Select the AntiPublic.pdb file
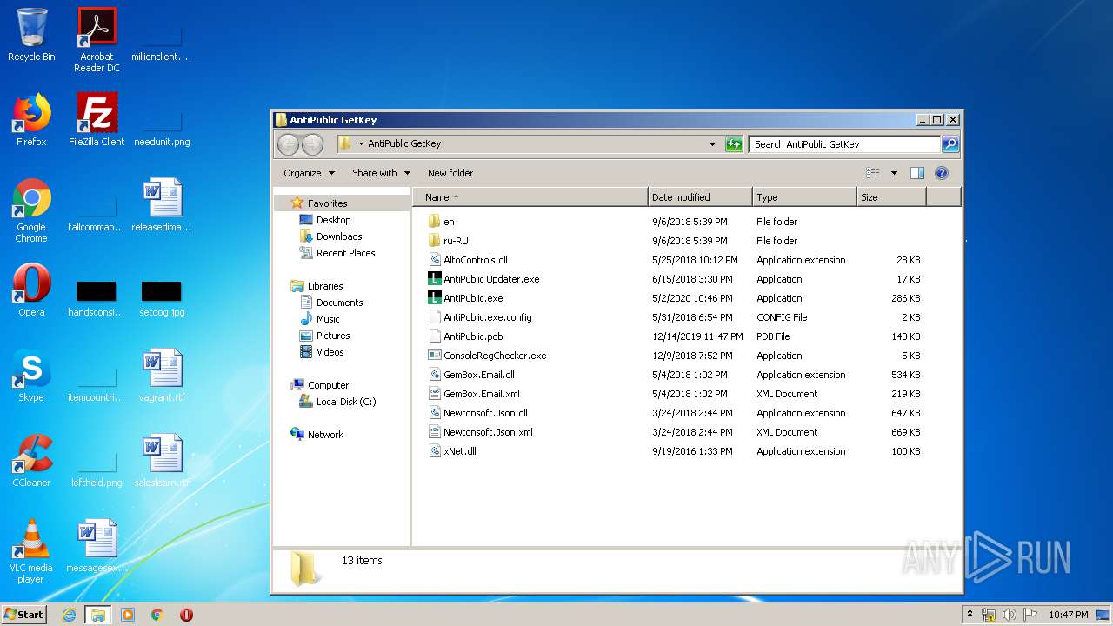Image resolution: width=1113 pixels, height=626 pixels. [473, 336]
